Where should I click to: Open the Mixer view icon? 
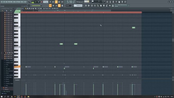click(x=95, y=5)
